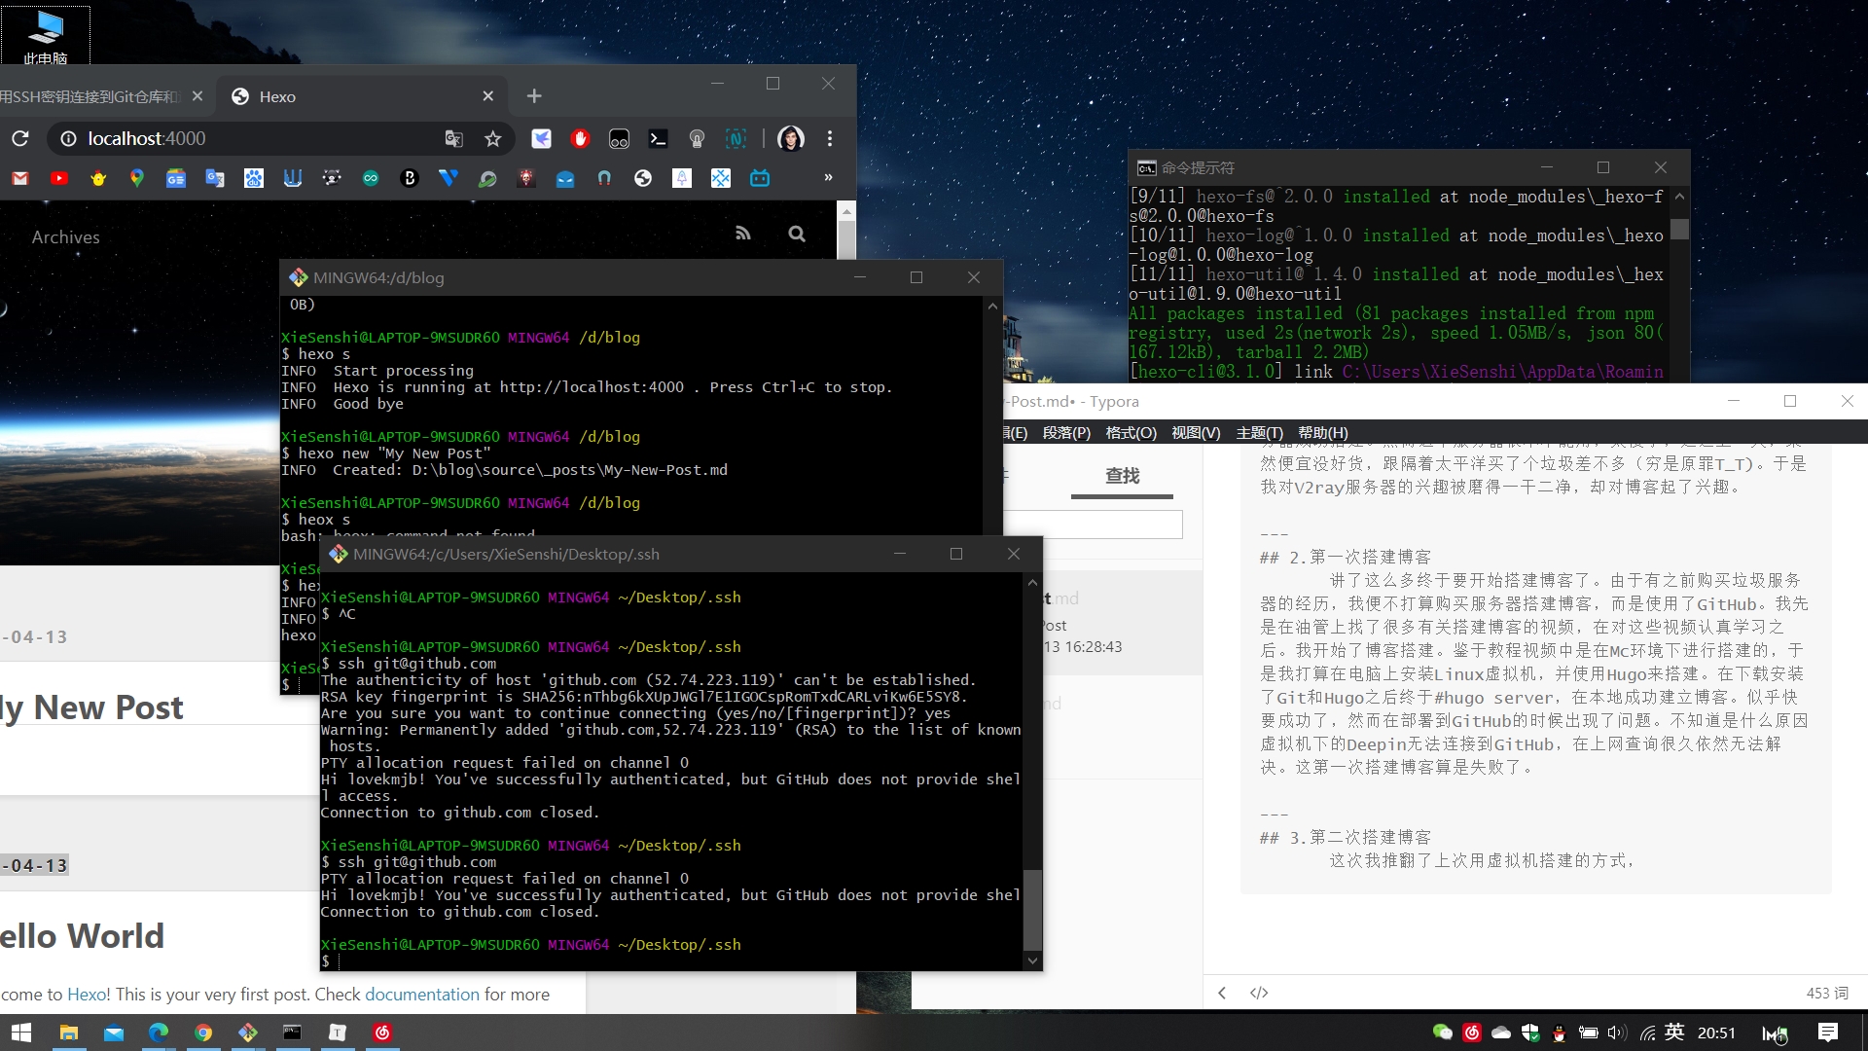Viewport: 1868px width, 1051px height.
Task: Toggle Typora source code mode icon
Action: pyautogui.click(x=1259, y=993)
